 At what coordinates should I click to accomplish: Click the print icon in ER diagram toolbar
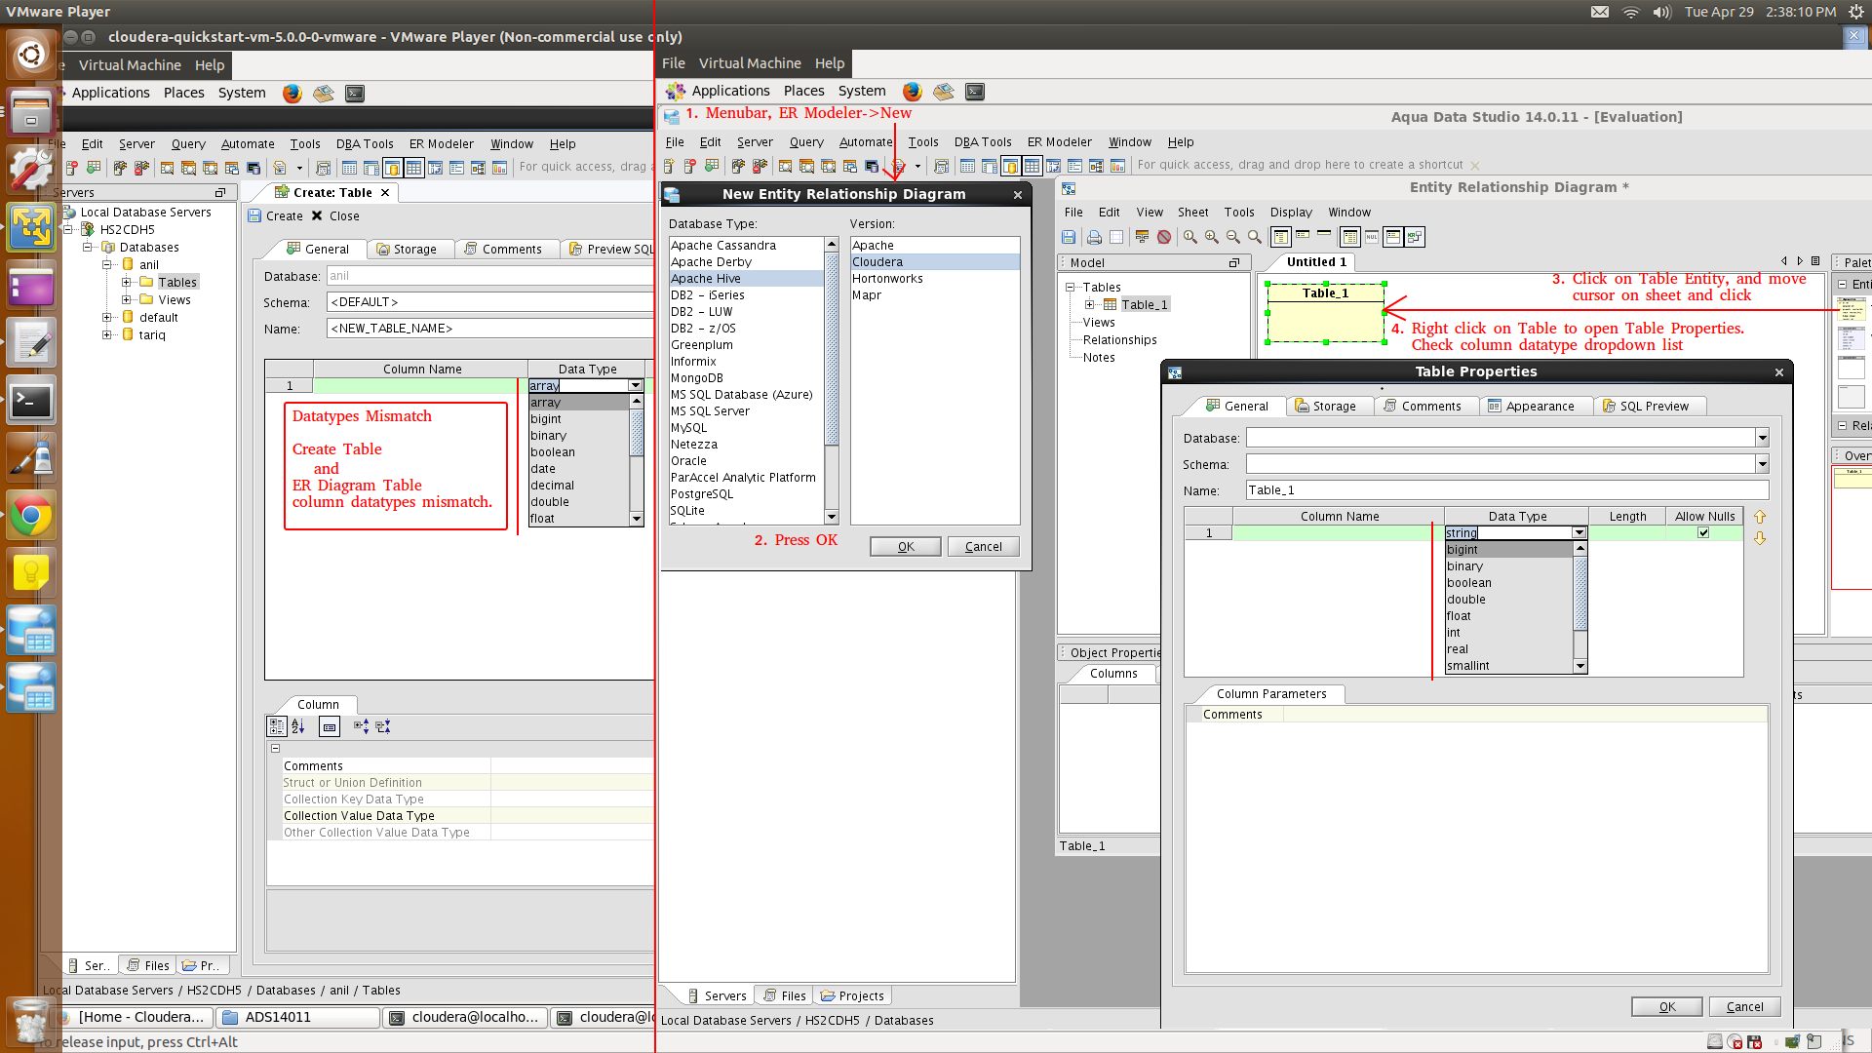1094,237
